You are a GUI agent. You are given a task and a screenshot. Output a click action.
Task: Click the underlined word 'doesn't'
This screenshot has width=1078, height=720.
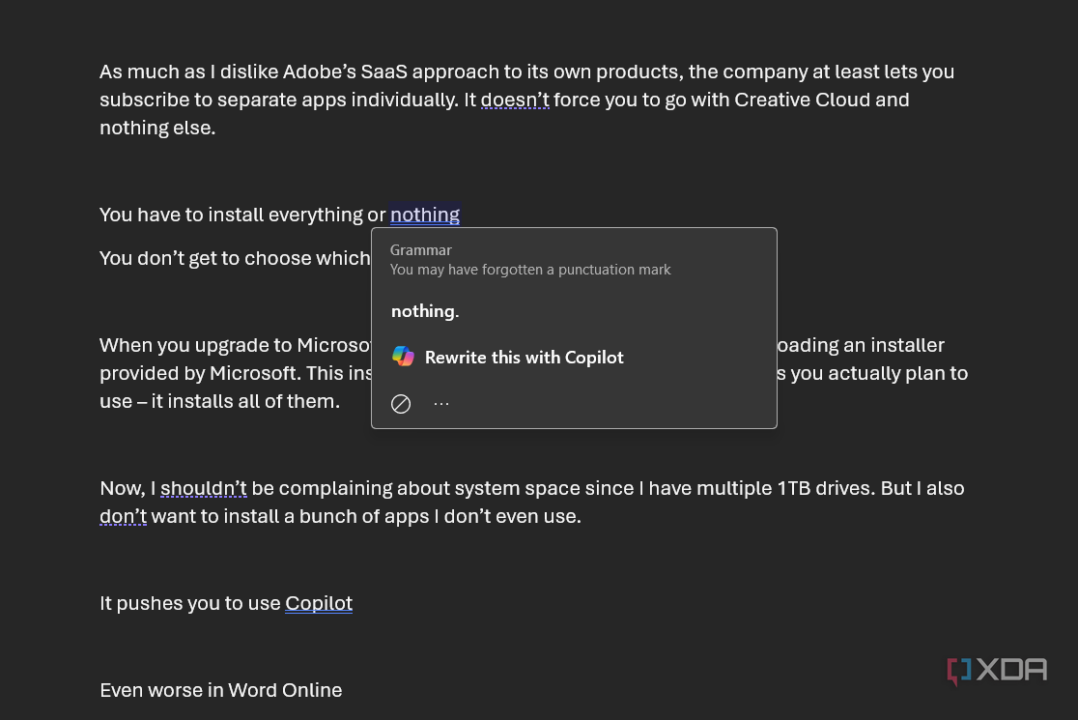click(x=515, y=100)
